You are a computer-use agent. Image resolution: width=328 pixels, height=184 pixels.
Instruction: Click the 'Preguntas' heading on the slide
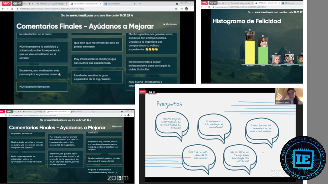169,104
